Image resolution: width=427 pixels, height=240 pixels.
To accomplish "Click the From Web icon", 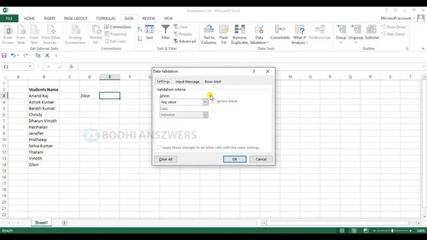I will click(21, 35).
